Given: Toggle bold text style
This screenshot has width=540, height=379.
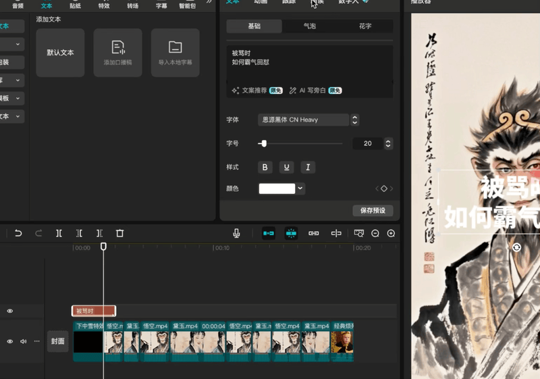Looking at the screenshot, I should 265,167.
